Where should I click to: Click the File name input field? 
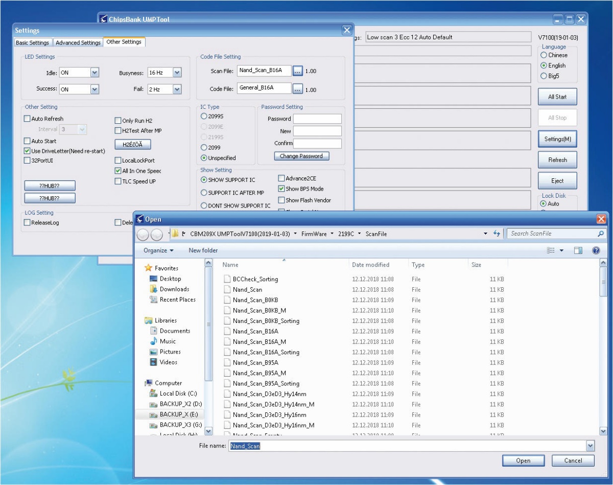tap(407, 446)
